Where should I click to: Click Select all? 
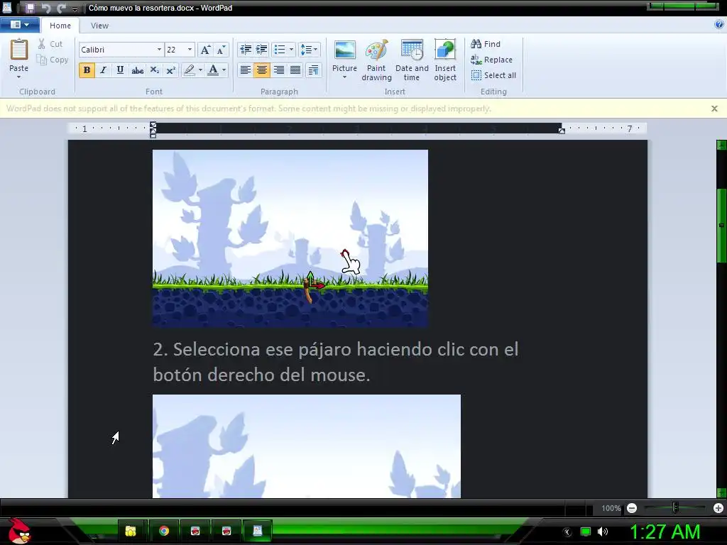coord(493,75)
